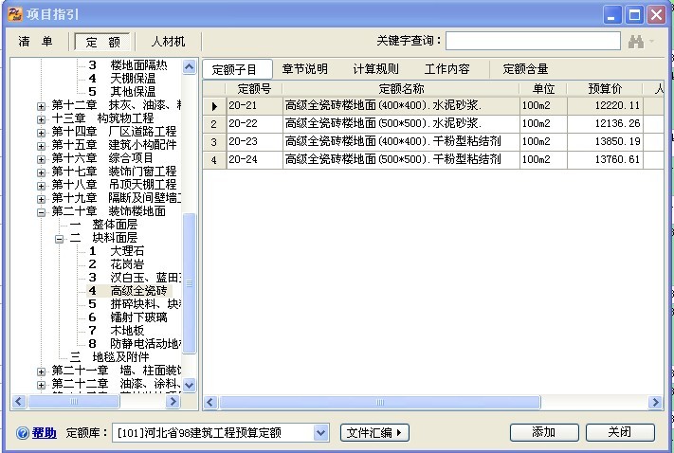Click row selector arrow of row 20-21
Screen dimensions: 674x453
(x=214, y=106)
